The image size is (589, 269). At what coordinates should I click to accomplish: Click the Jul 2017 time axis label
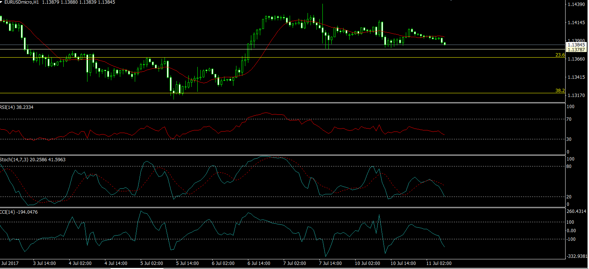9,263
